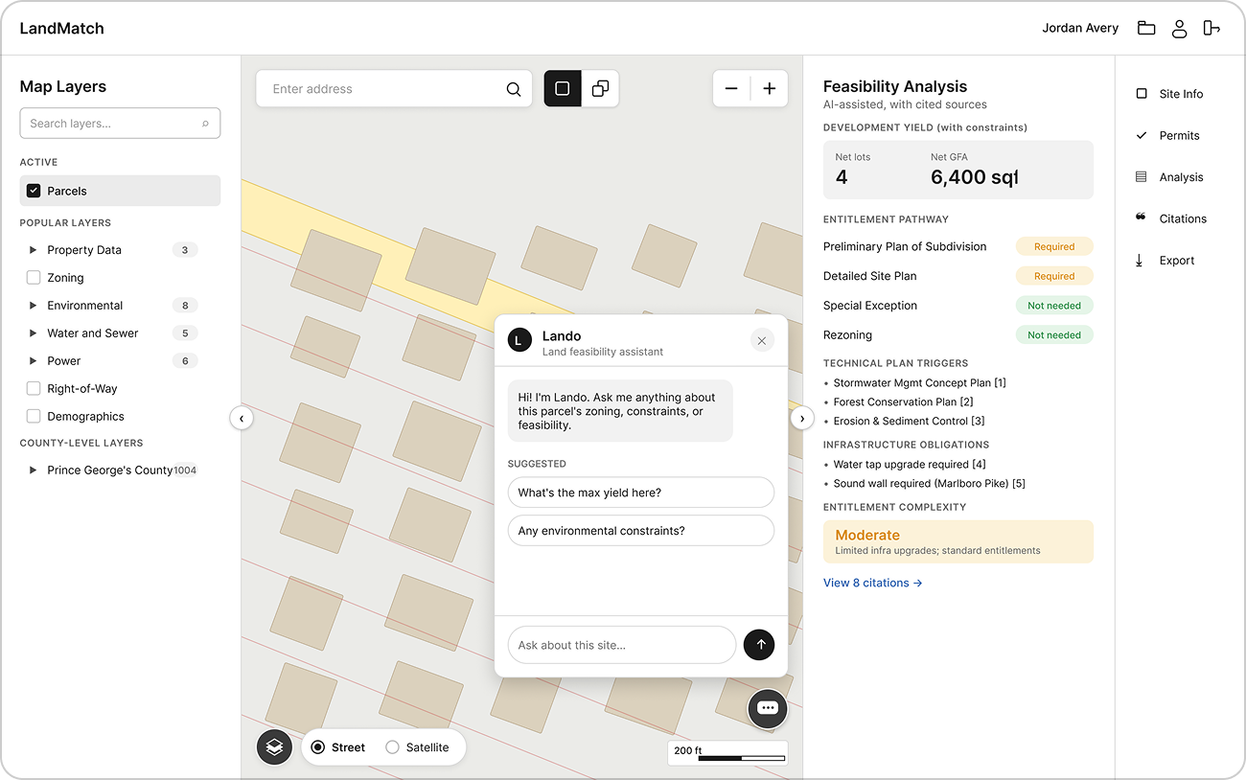1246x780 pixels.
Task: Click suggestion 'What's the max yield here?'
Action: coord(641,493)
